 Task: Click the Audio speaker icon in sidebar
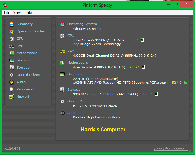(12, 82)
